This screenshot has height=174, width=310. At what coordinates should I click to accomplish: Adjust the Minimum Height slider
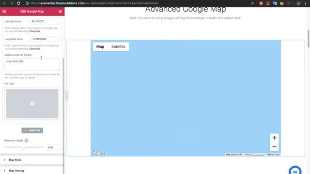(x=24, y=147)
